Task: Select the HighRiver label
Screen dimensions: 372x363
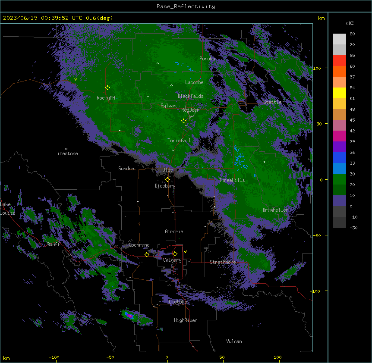Action: [x=186, y=320]
